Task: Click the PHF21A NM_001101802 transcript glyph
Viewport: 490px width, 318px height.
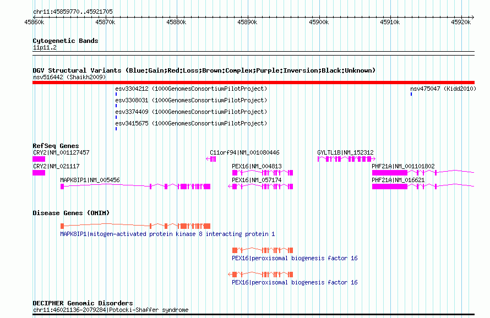Action: (x=423, y=173)
